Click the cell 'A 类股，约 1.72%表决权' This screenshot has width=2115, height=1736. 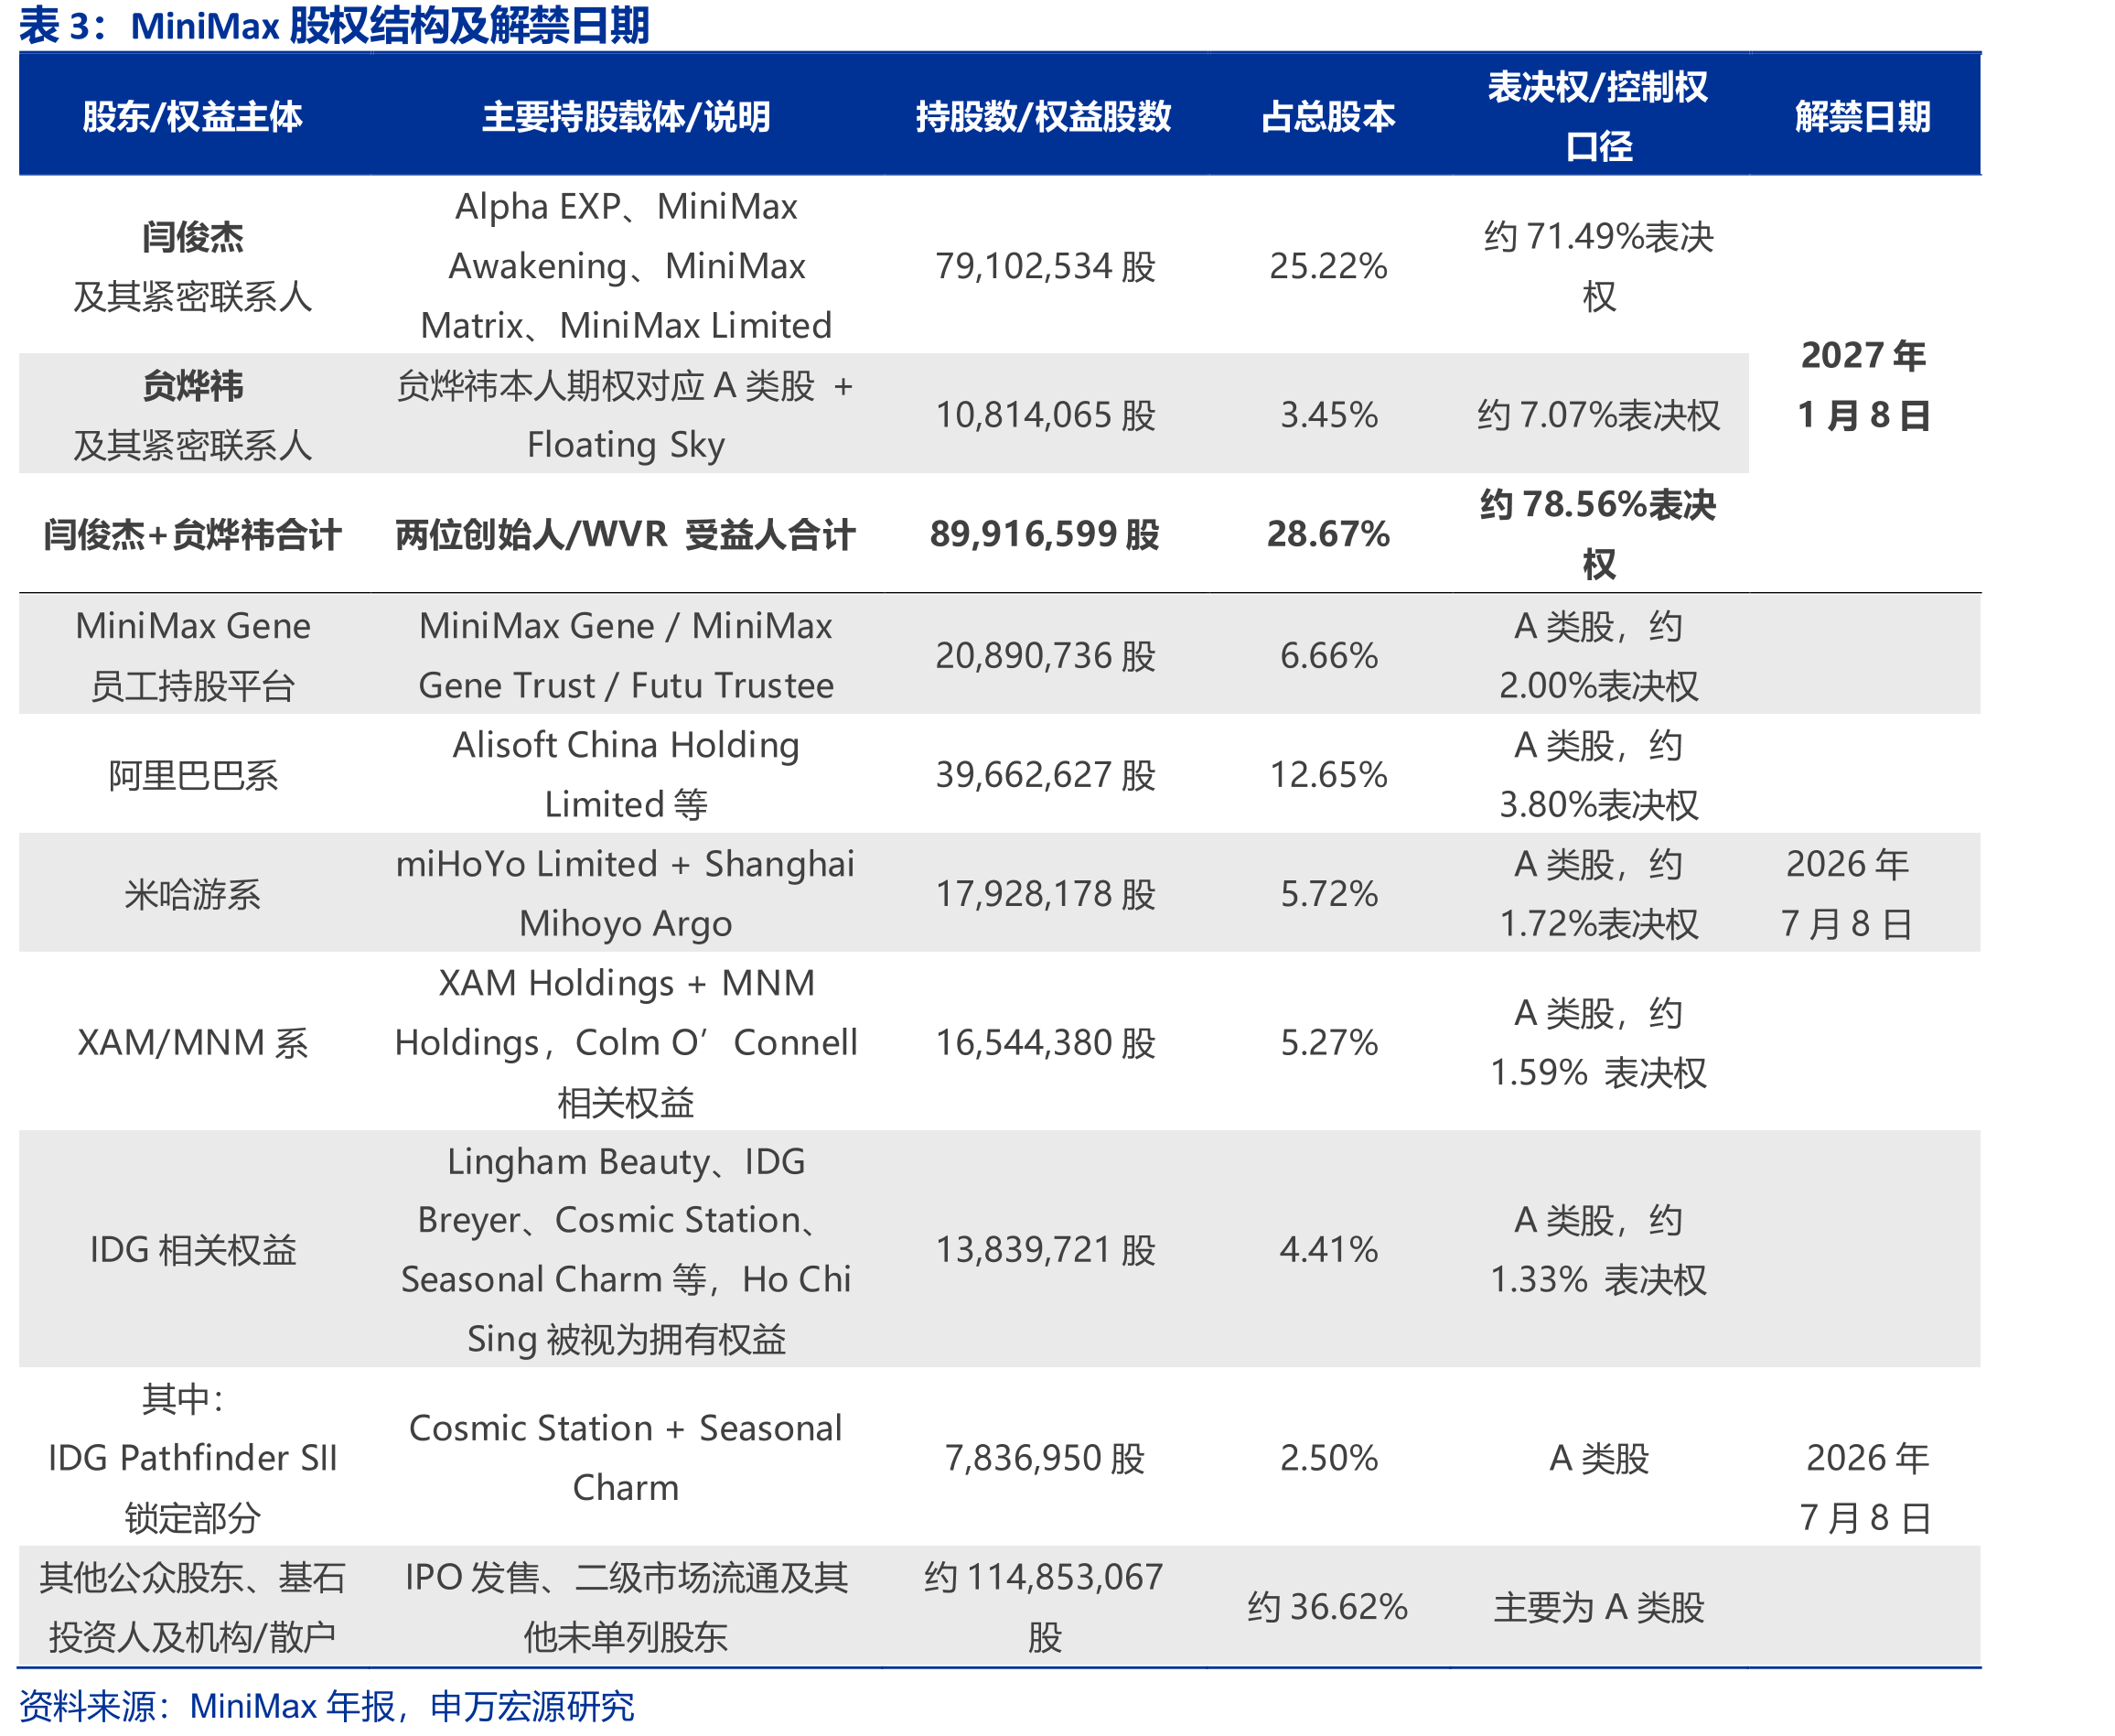(1598, 894)
